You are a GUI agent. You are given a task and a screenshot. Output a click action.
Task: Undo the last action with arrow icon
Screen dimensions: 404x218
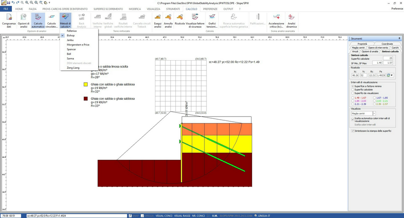(x=13, y=2)
